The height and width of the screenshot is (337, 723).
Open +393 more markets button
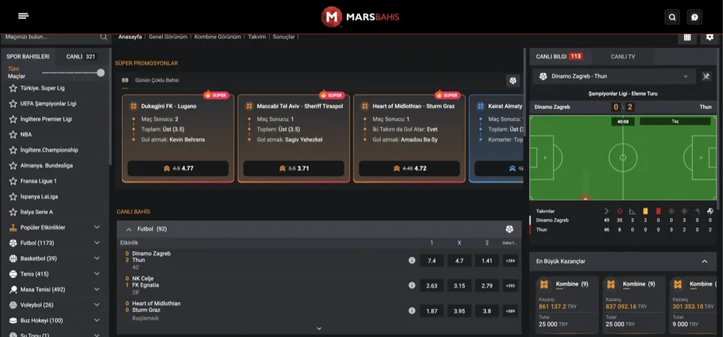[x=510, y=286]
